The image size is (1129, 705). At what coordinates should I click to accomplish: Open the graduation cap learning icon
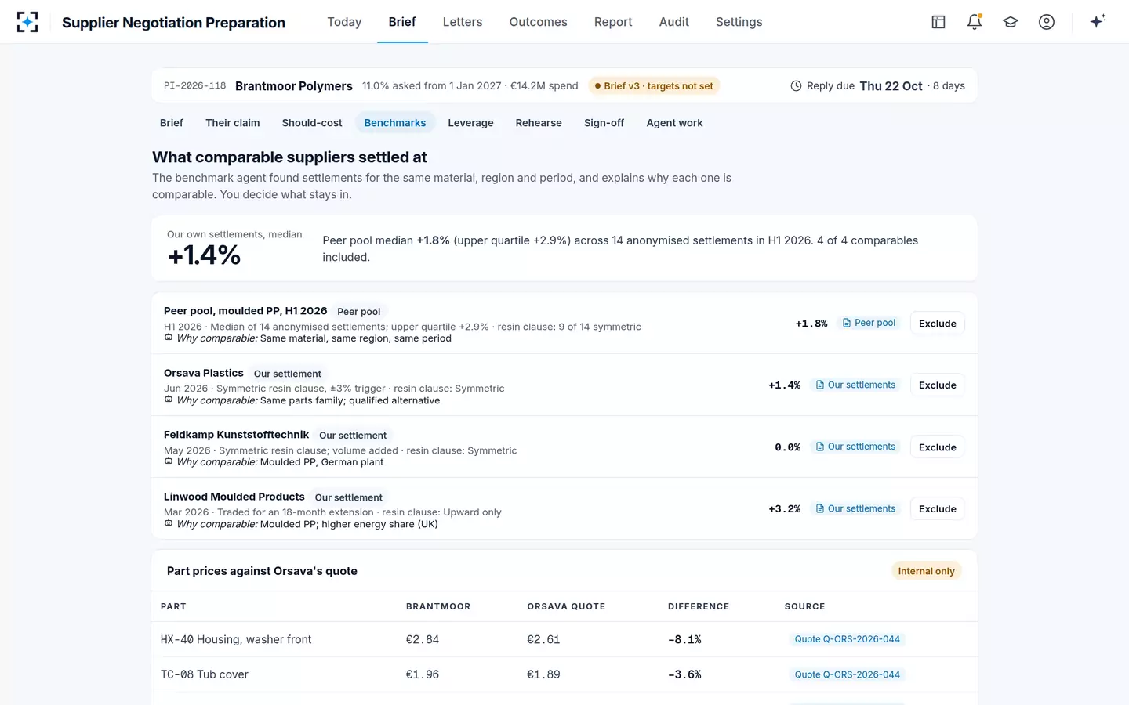(x=1011, y=22)
